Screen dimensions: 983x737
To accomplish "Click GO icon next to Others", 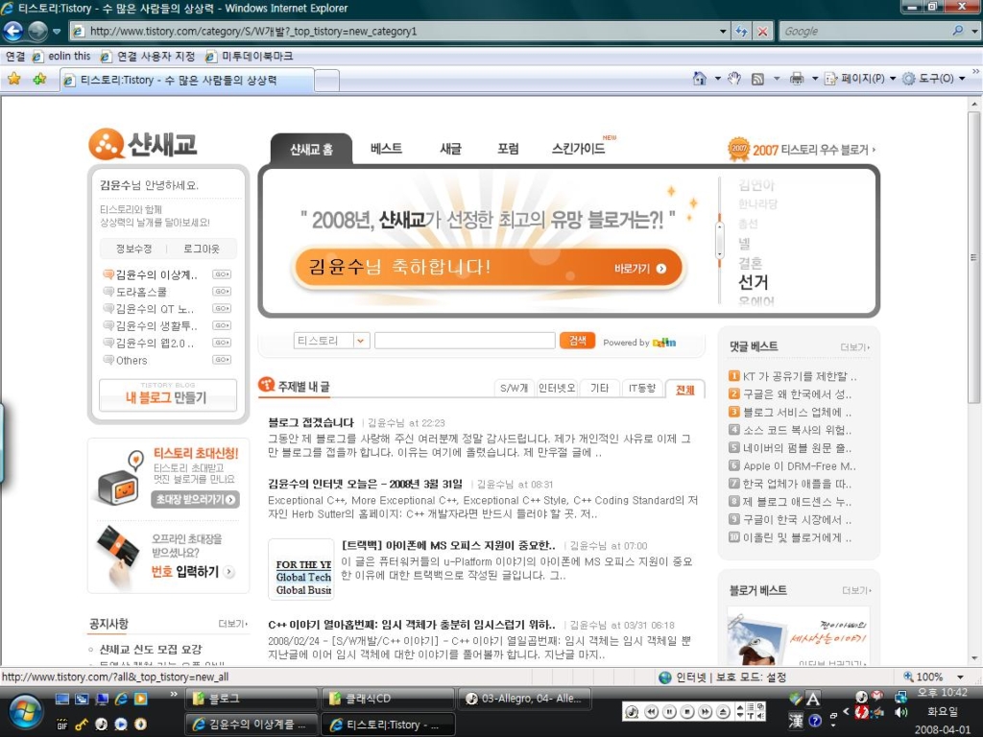I will (222, 360).
